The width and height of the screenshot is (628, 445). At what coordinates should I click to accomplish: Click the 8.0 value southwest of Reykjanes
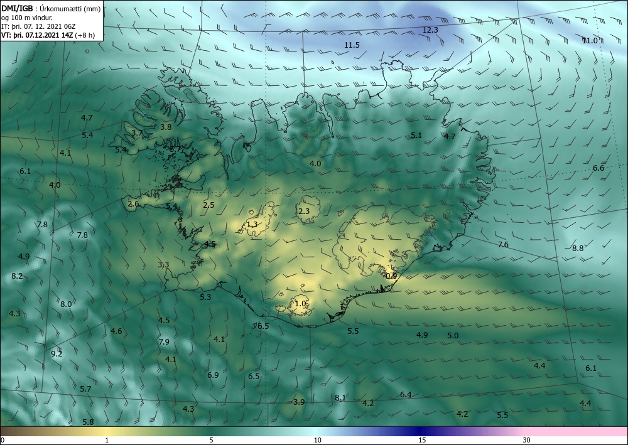66,304
